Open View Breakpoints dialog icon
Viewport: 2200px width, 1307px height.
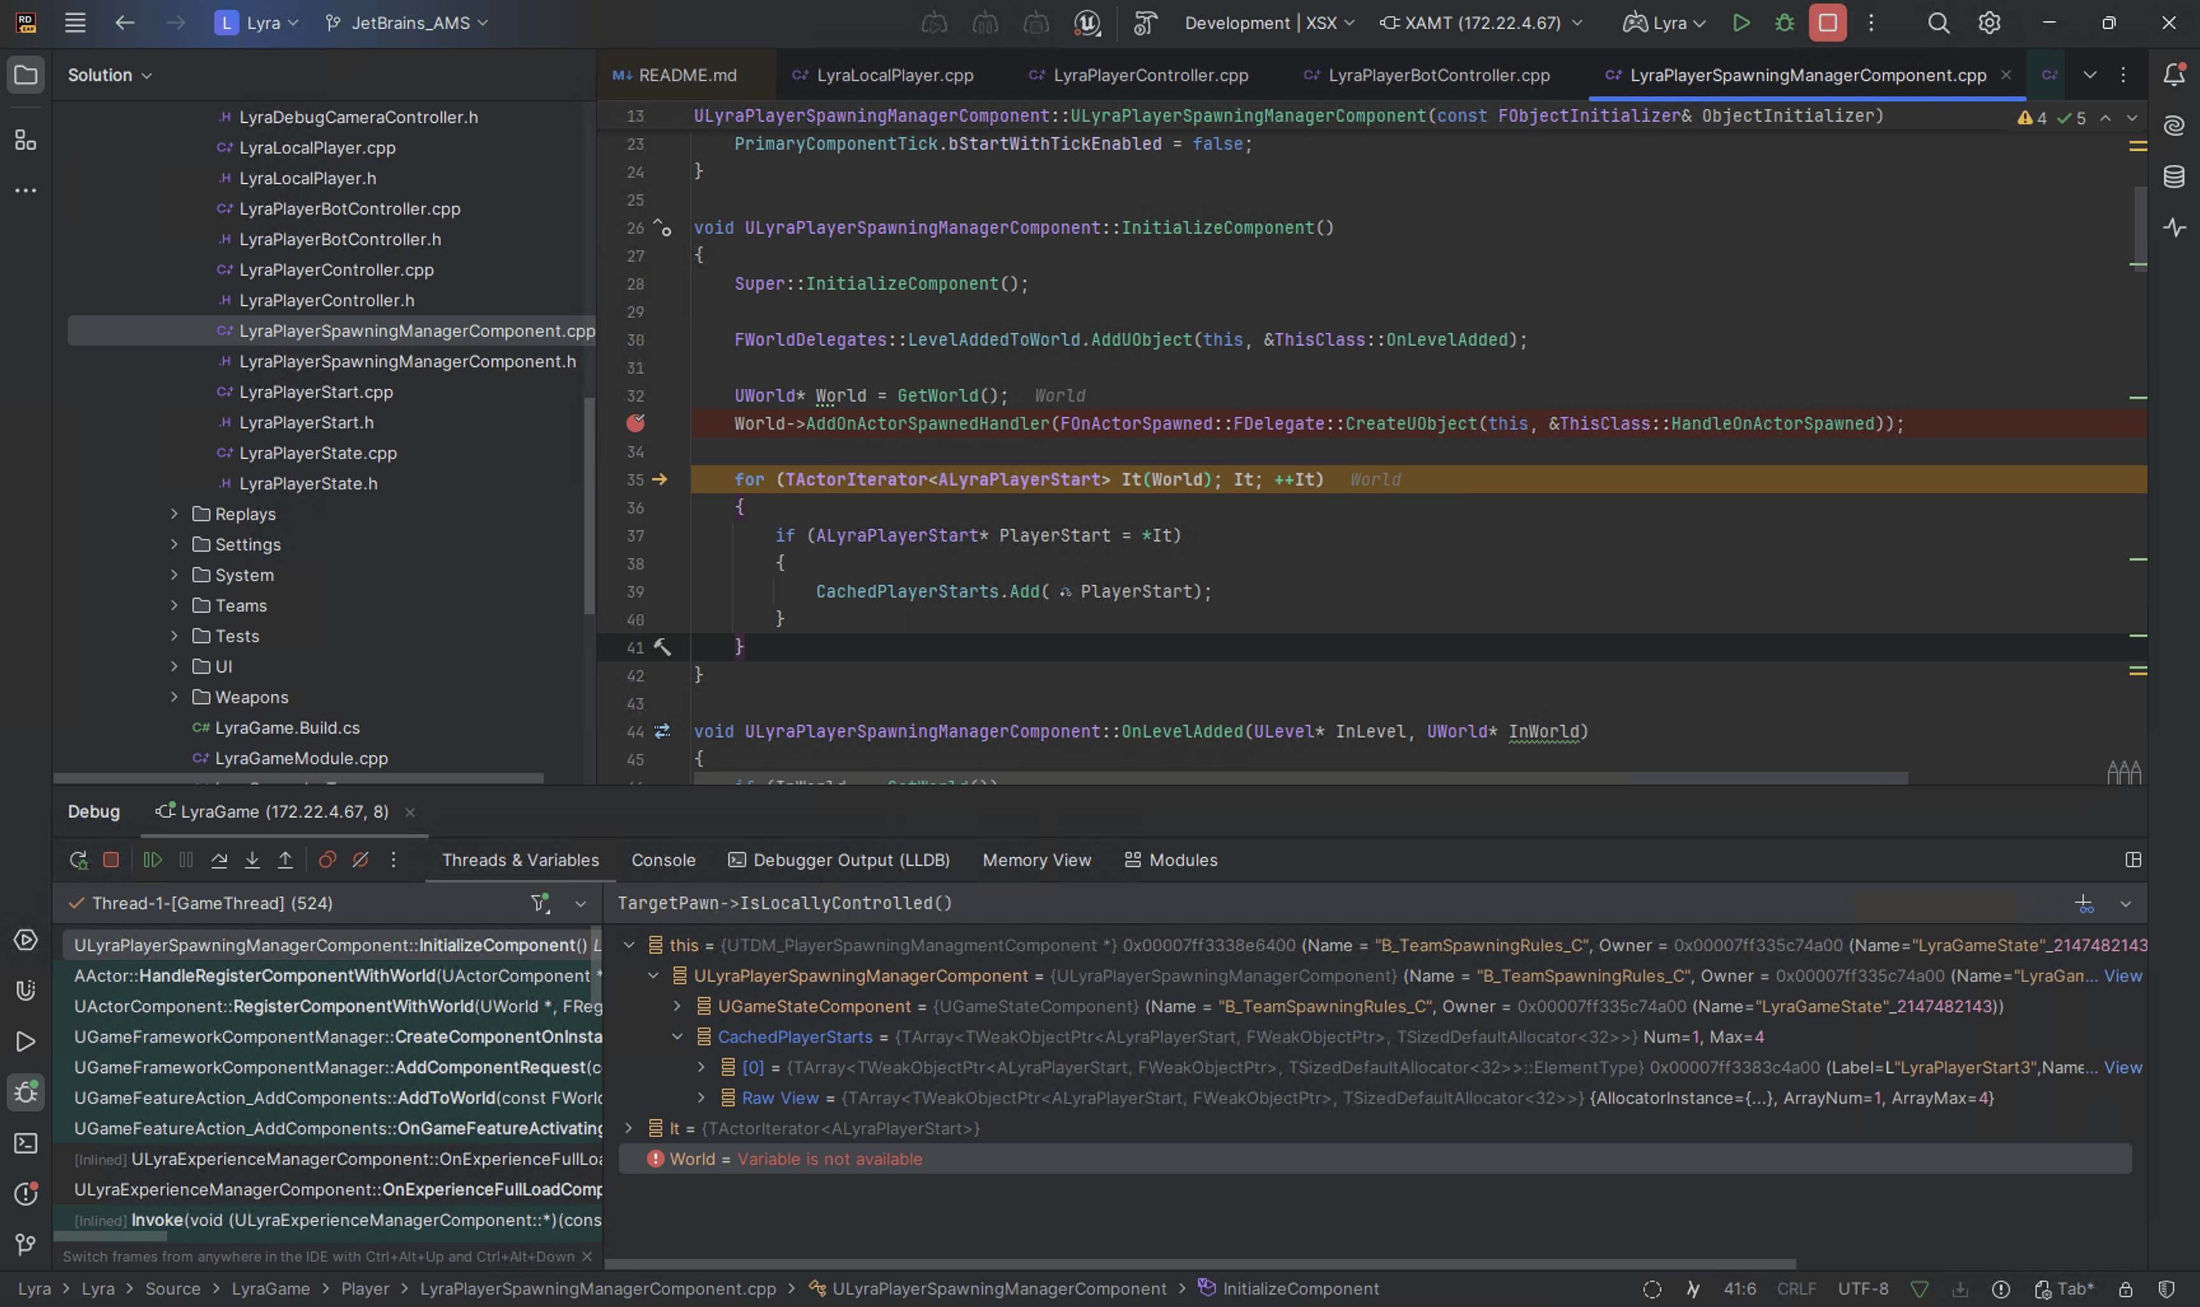pos(327,860)
